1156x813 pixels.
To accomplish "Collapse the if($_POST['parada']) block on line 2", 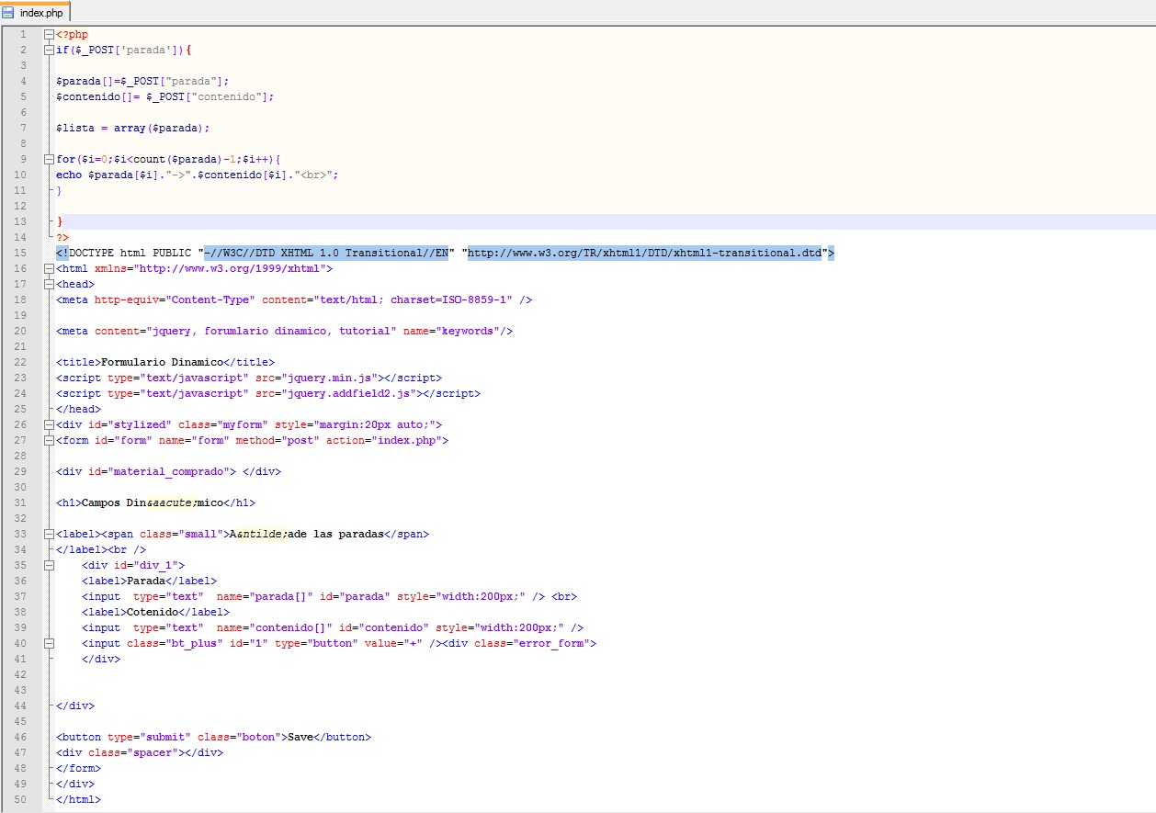I will 49,50.
